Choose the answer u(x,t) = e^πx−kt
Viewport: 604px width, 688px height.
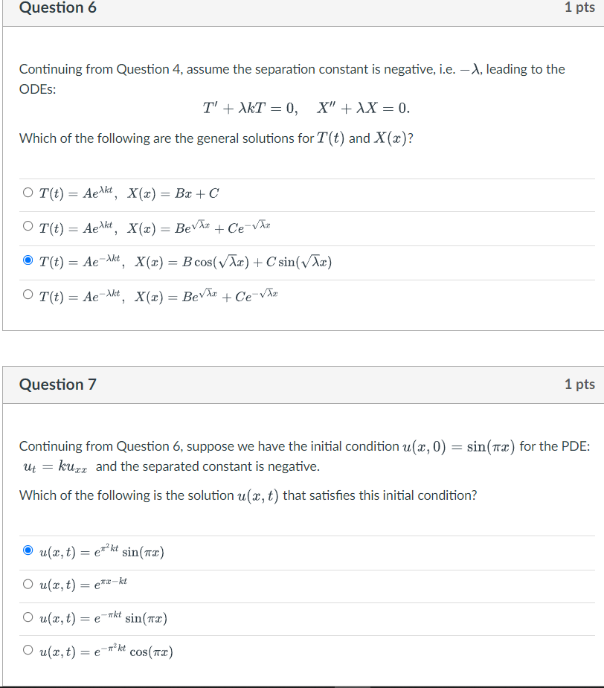pyautogui.click(x=27, y=584)
